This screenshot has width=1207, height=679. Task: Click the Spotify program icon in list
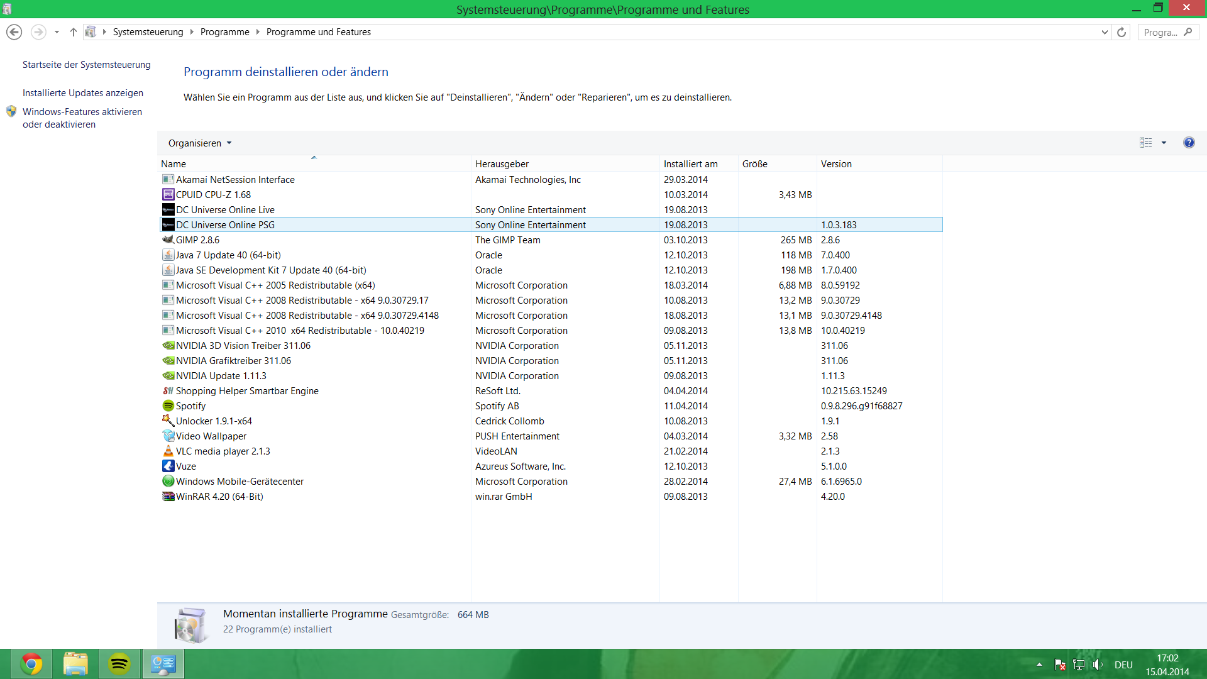168,406
